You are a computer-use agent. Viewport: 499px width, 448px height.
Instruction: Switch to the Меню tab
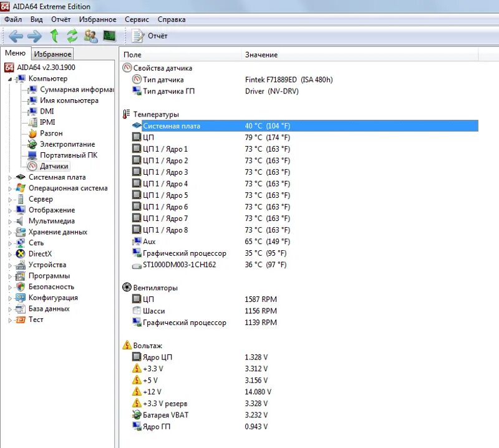(x=15, y=53)
